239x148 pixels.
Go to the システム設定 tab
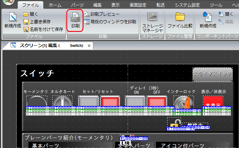(x=187, y=5)
